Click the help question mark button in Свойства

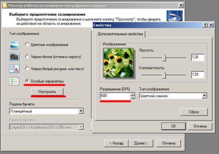click(x=205, y=25)
